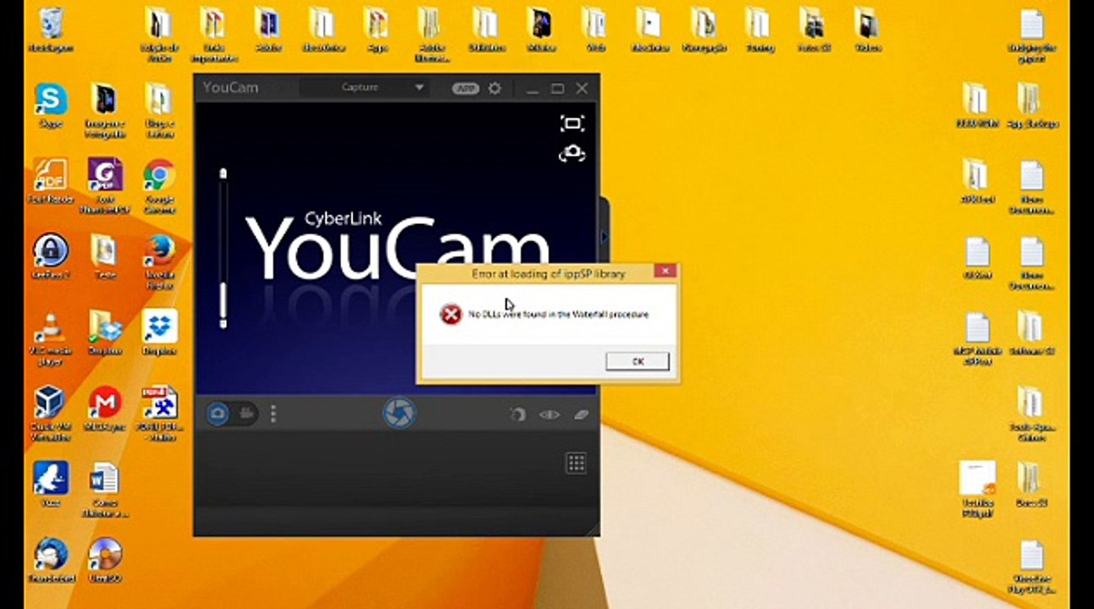The height and width of the screenshot is (609, 1094).
Task: Expand the side panel arrow on YouCam's right edge
Action: click(604, 238)
